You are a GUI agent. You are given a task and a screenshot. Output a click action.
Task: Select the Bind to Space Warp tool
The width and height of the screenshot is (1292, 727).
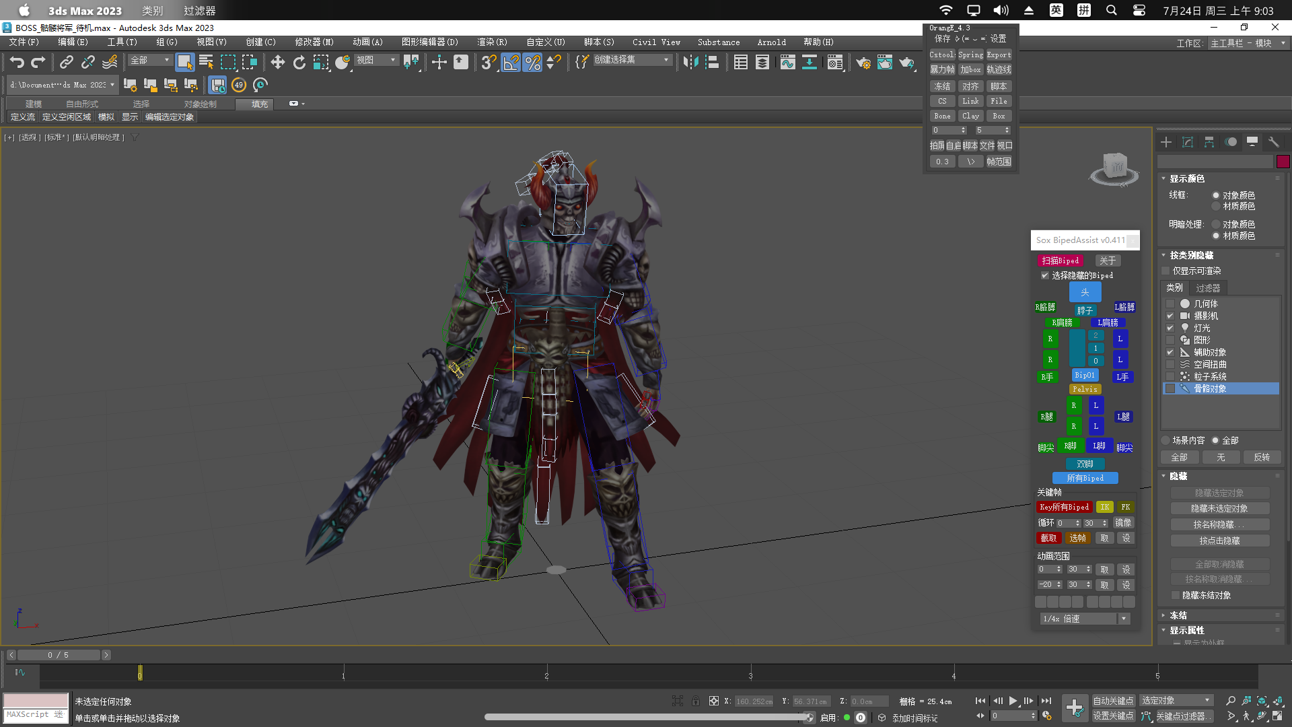coord(110,63)
